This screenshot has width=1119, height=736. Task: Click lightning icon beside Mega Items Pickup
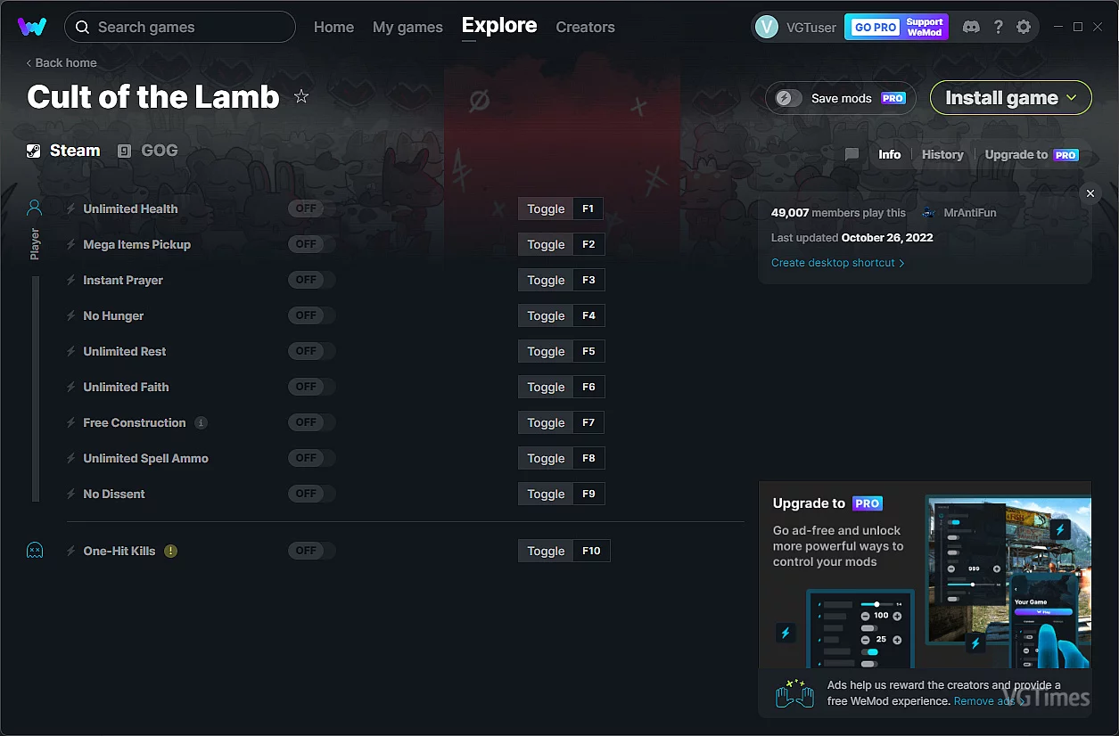[71, 244]
